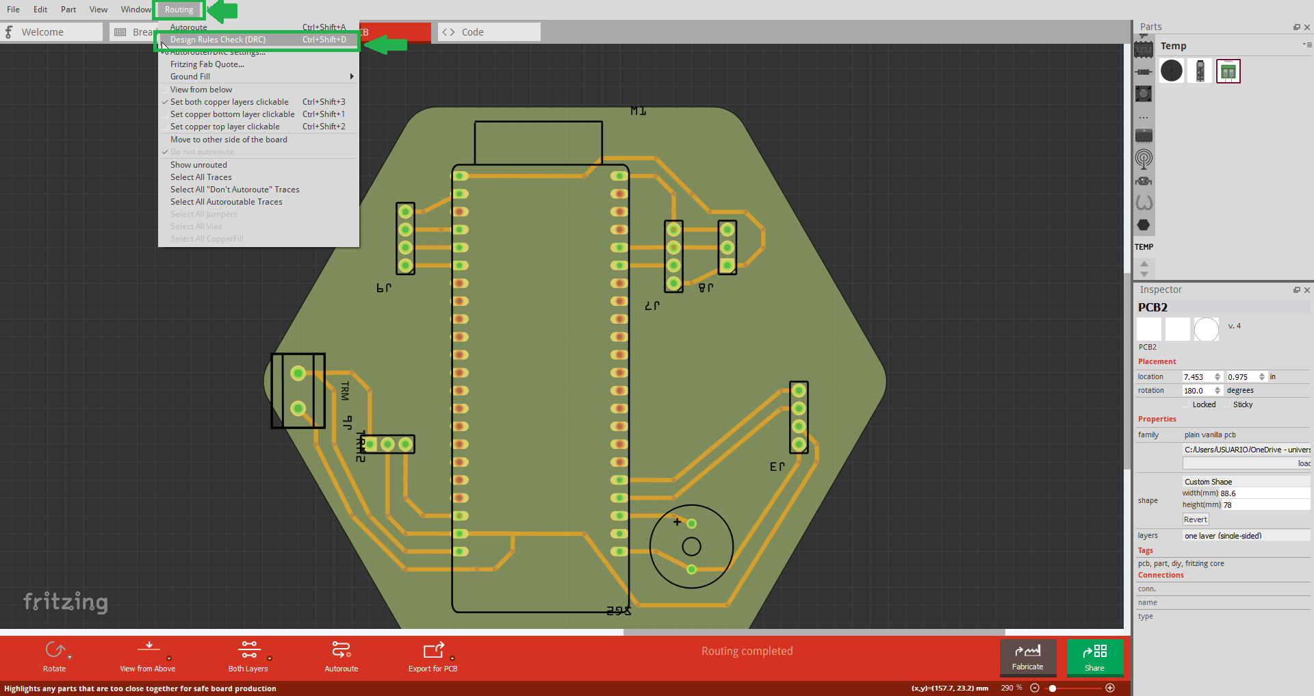Toggle the Locked checkbox
Image resolution: width=1314 pixels, height=696 pixels.
(1187, 404)
